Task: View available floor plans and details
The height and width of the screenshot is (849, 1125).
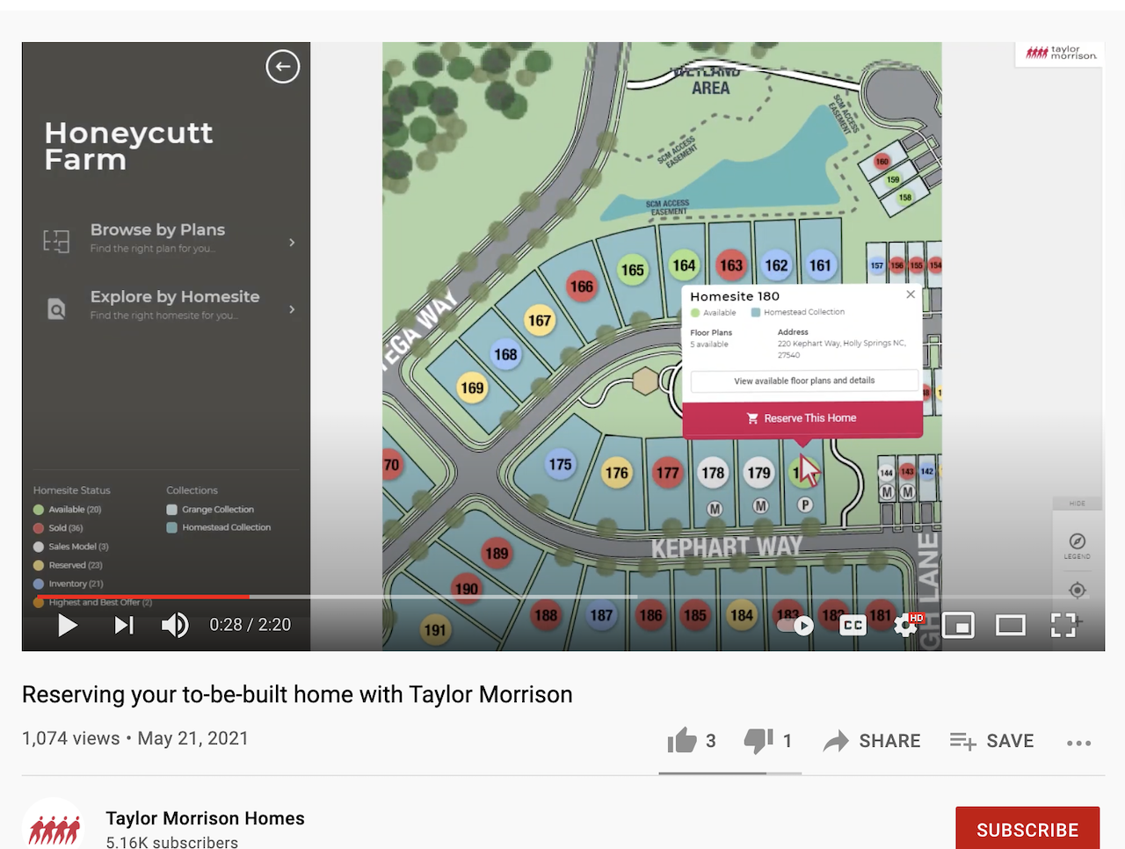Action: pos(804,381)
